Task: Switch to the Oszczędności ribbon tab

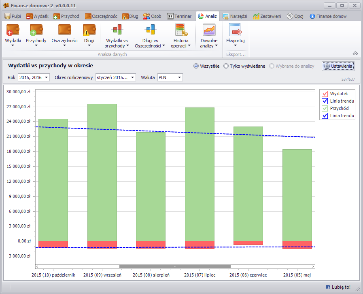Action: click(101, 16)
